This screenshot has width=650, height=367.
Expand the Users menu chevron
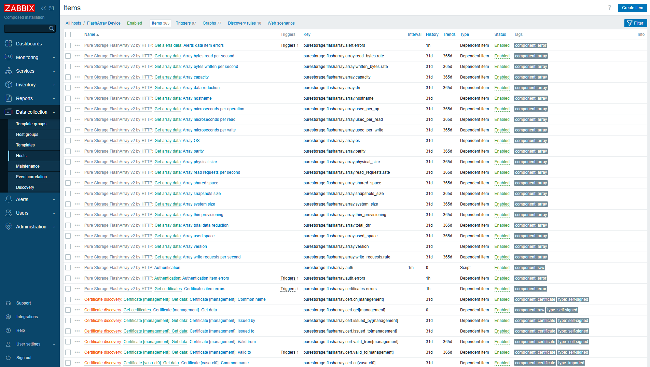(54, 213)
